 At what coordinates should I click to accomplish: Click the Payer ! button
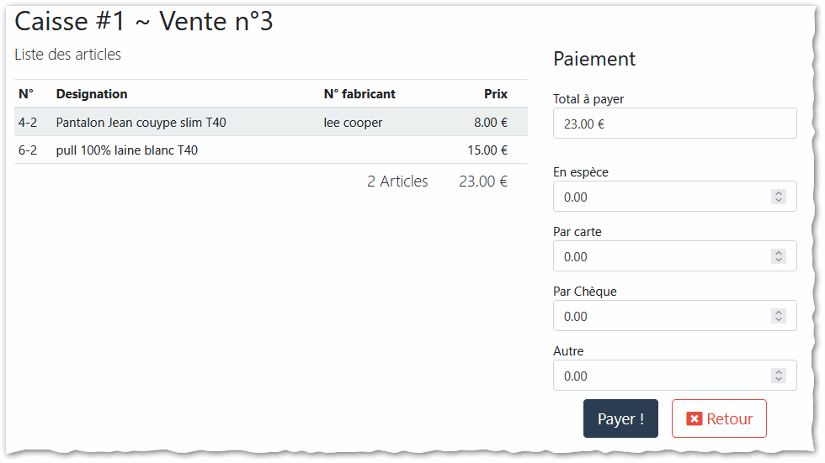(620, 418)
